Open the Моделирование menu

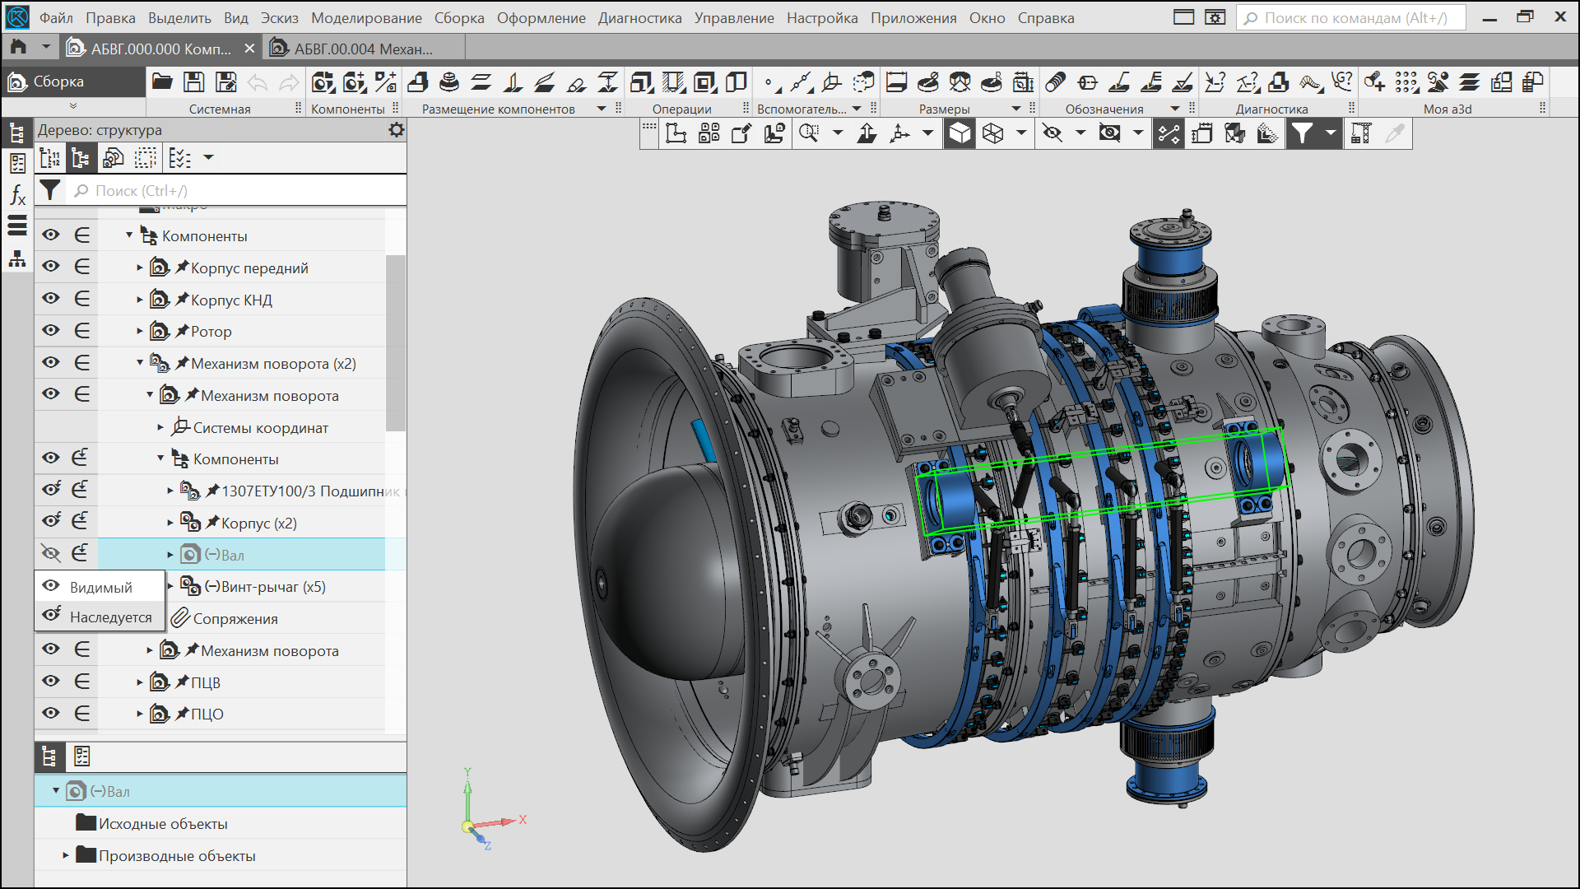point(366,18)
